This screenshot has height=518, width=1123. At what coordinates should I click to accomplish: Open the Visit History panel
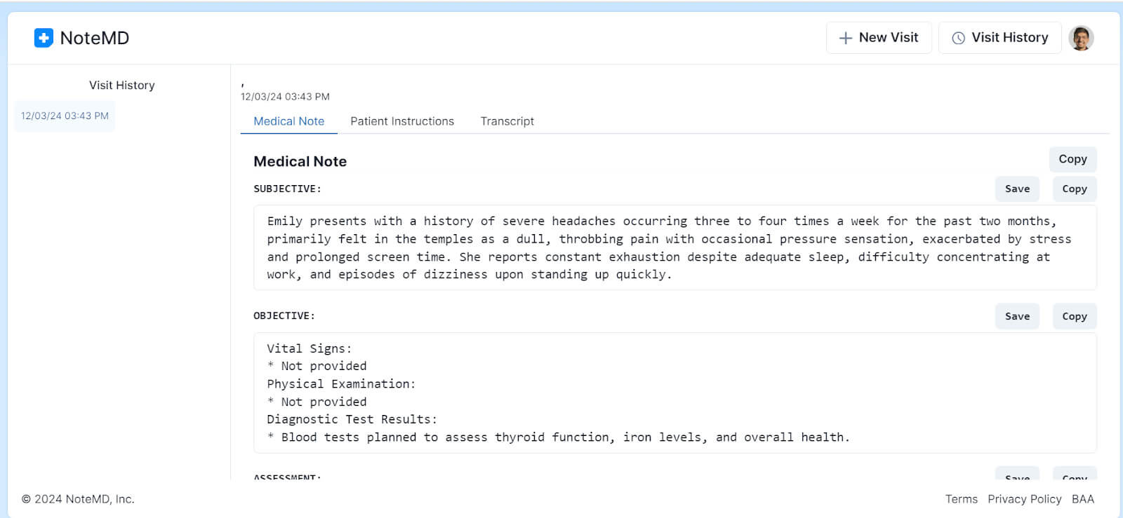click(999, 38)
